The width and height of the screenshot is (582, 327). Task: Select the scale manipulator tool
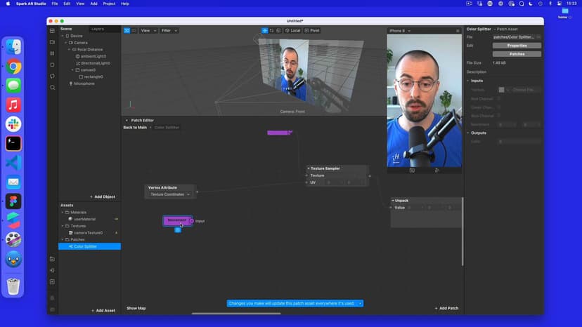pyautogui.click(x=278, y=30)
